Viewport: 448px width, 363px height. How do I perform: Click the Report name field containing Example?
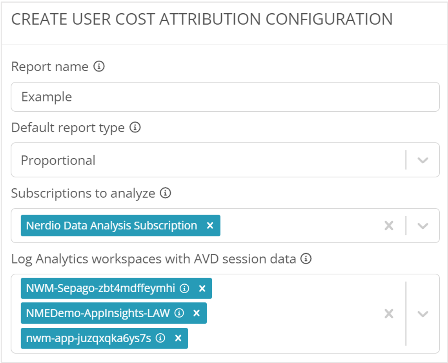[x=225, y=97]
